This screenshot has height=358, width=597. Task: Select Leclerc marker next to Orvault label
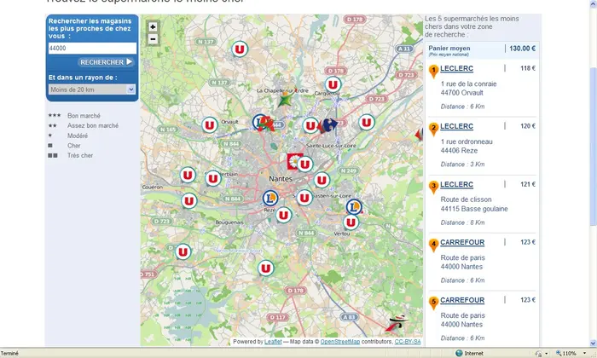(x=259, y=122)
